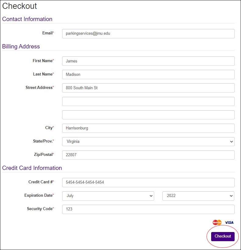
Task: Open the State/Prov. dropdown showing Virginia
Action: [x=148, y=141]
